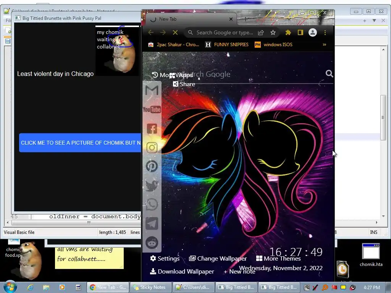Select the chomik.hta desktop icon
391x293 pixels.
[x=371, y=255]
